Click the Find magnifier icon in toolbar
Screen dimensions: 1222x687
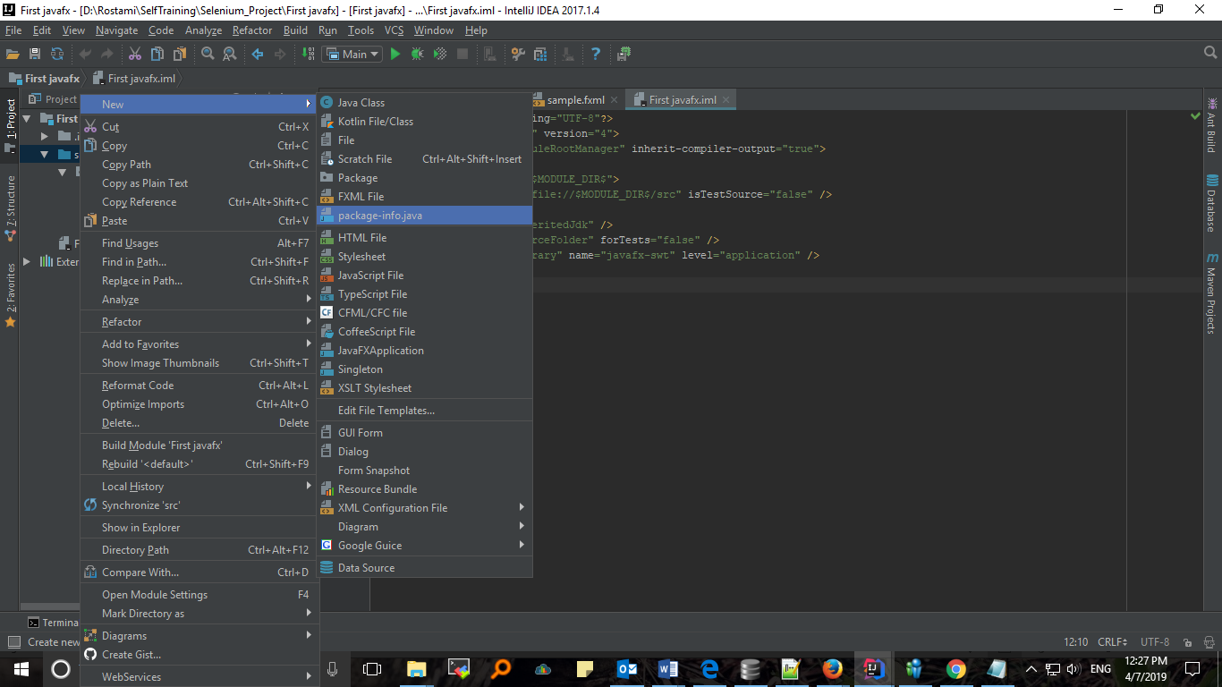click(x=208, y=55)
